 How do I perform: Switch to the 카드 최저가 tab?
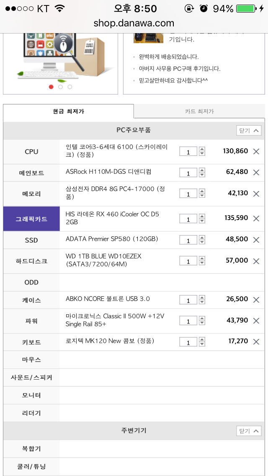coord(199,111)
